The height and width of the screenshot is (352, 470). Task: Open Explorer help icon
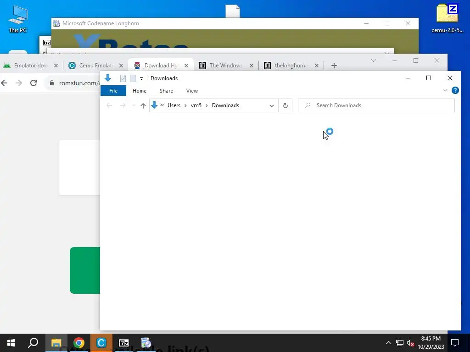[x=455, y=90]
